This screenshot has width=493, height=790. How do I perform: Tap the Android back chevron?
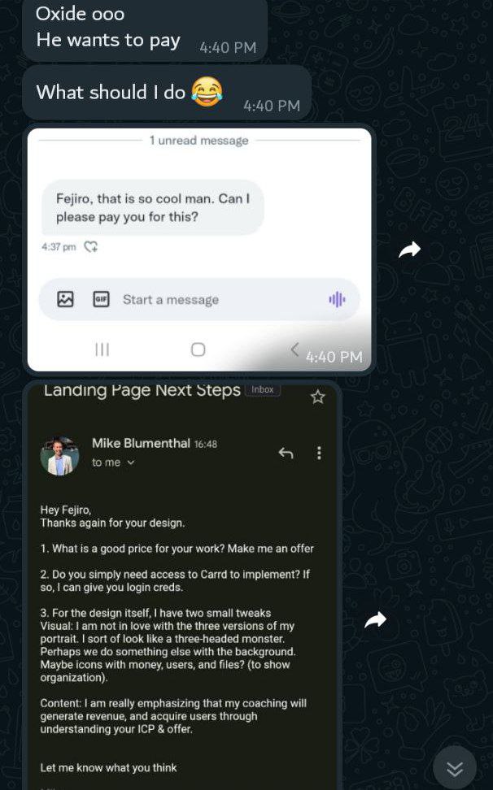click(x=294, y=349)
